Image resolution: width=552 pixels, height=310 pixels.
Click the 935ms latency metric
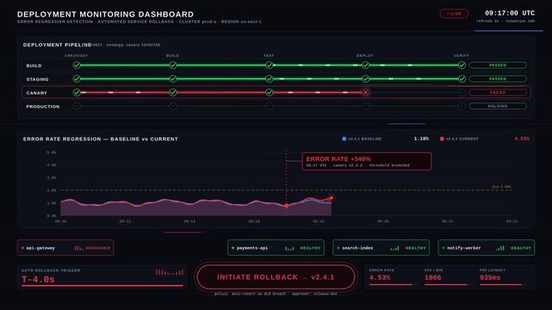pos(490,277)
